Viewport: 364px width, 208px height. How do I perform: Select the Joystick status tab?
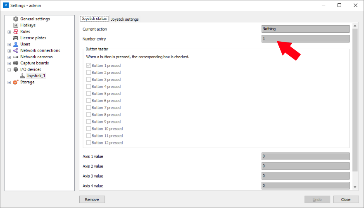(x=94, y=19)
